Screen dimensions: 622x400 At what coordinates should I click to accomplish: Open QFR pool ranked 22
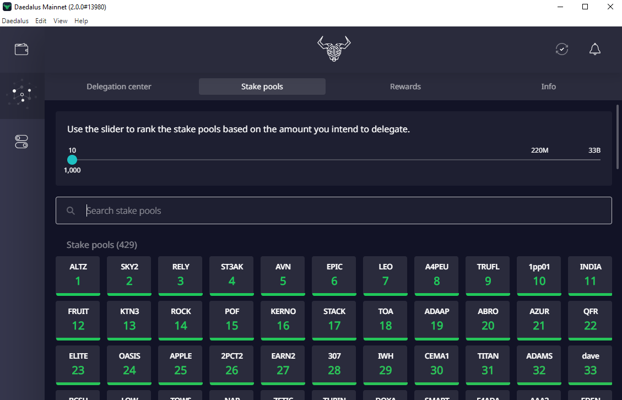pos(590,321)
